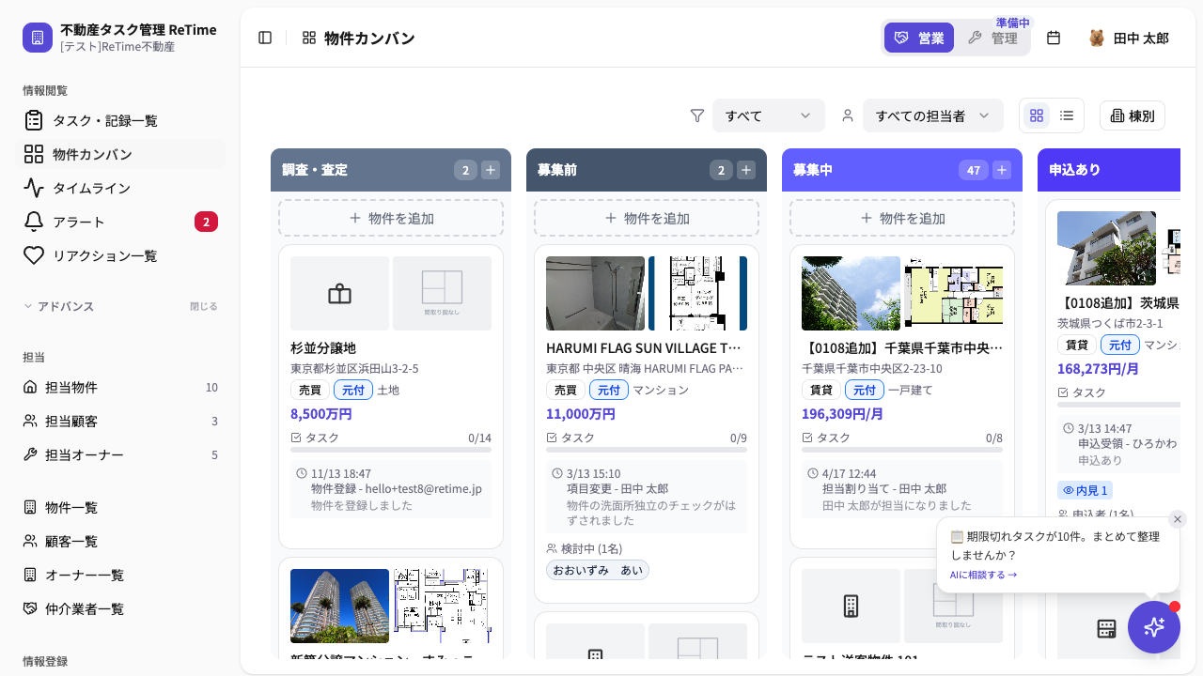The width and height of the screenshot is (1203, 676).
Task: Click the 検討中 people icon
Action: [552, 548]
